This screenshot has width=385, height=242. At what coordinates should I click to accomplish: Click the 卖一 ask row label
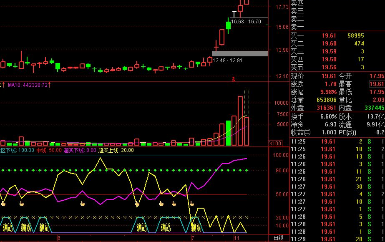click(297, 27)
